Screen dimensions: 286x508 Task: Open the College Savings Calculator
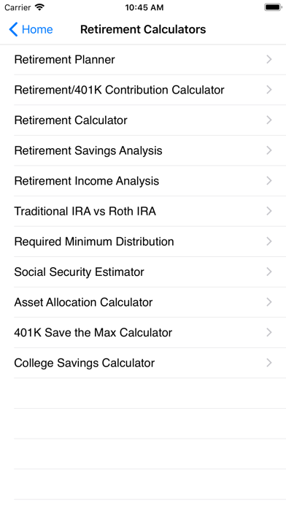(143, 363)
